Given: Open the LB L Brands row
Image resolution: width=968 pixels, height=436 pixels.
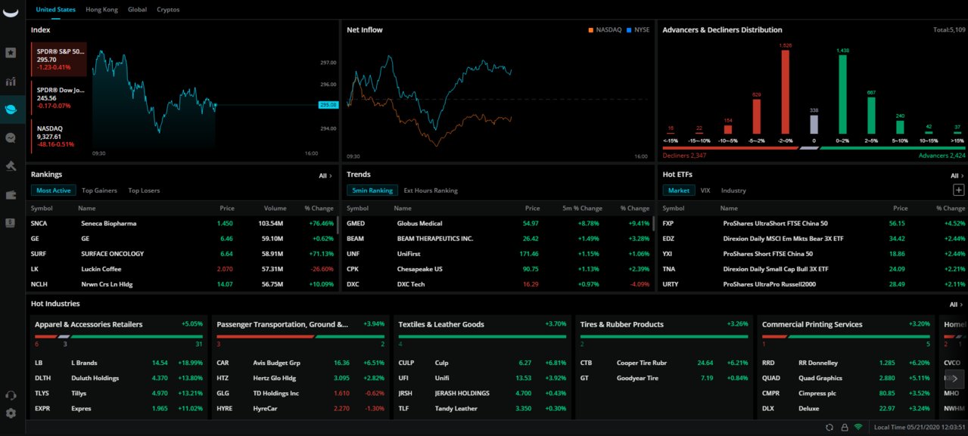Looking at the screenshot, I should click(119, 363).
